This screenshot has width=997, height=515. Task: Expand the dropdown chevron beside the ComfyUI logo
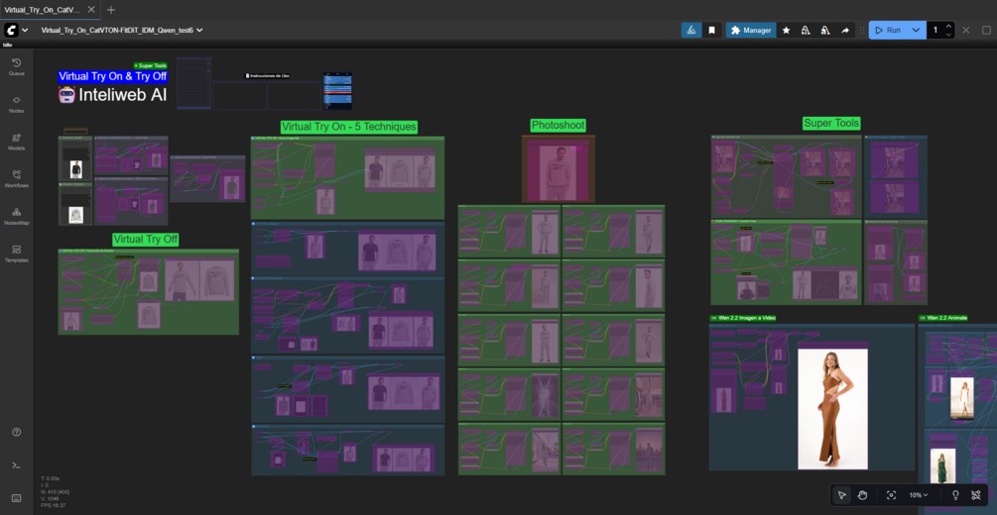(25, 30)
